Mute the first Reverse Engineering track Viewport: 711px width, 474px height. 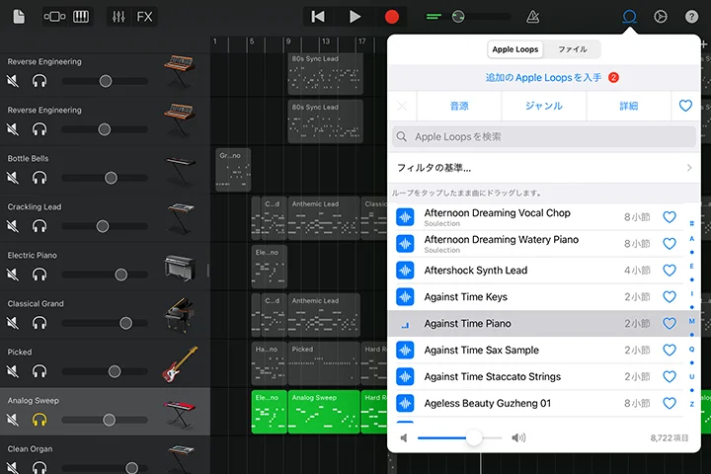(13, 81)
